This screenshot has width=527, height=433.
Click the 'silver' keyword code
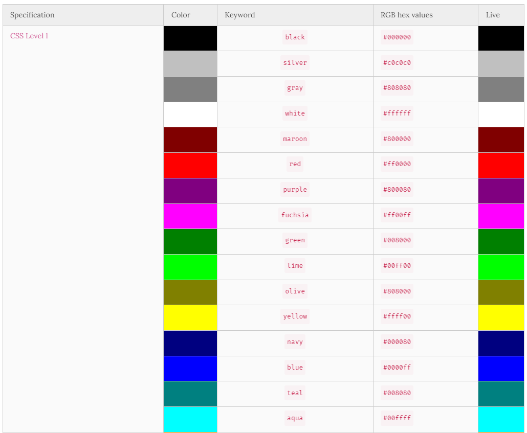coord(295,62)
